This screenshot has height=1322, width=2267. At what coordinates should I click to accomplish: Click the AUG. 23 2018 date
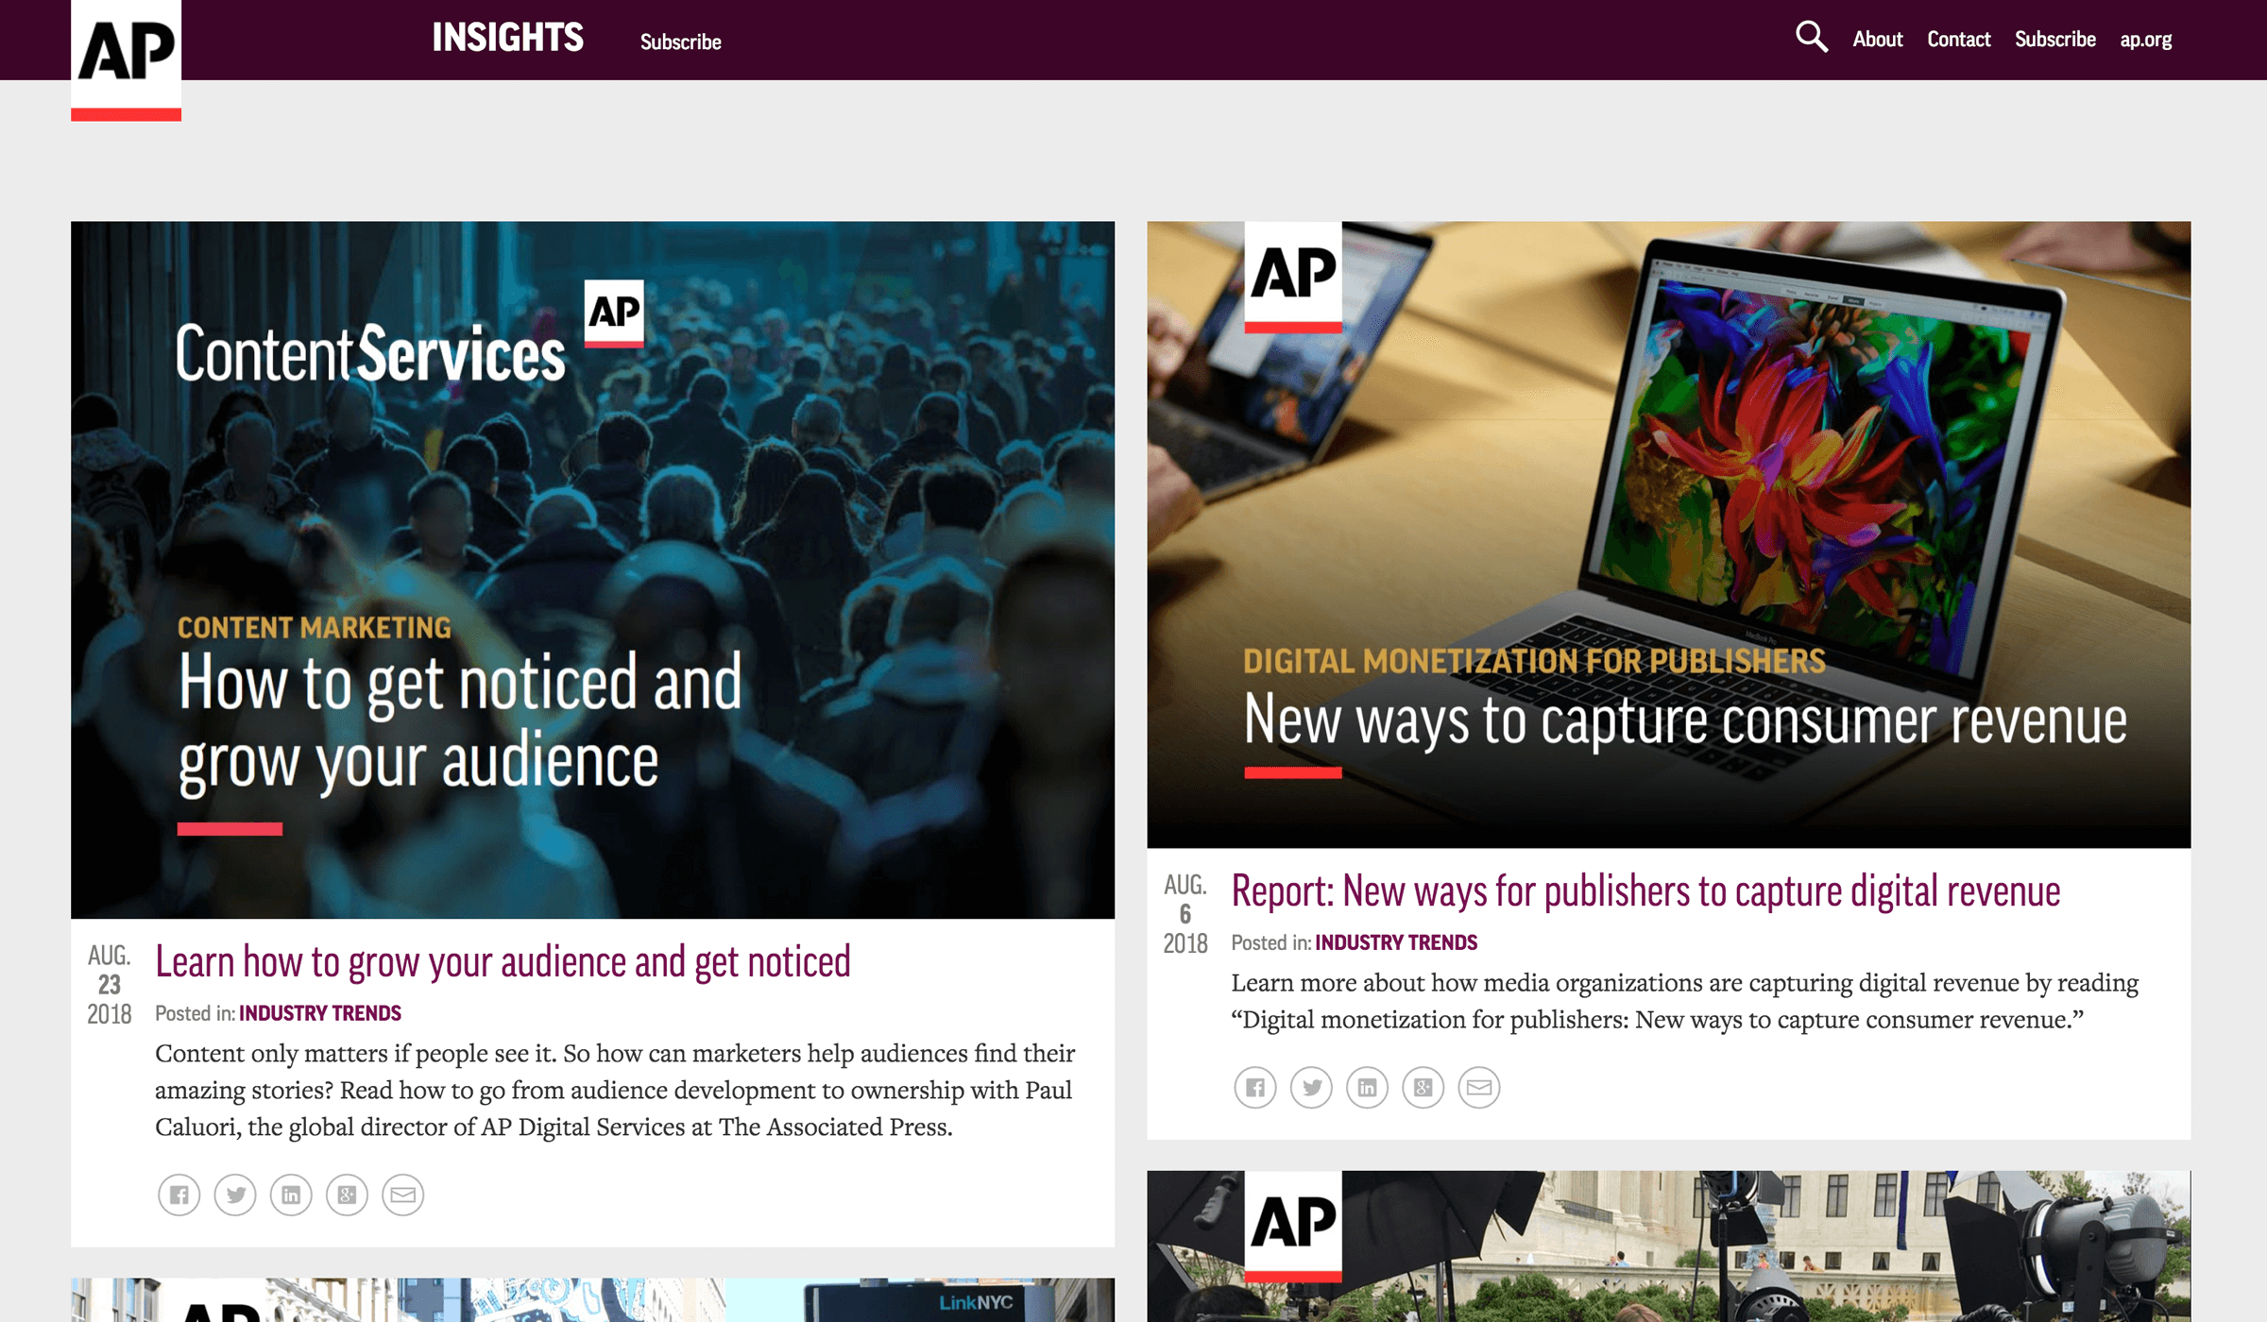click(110, 985)
